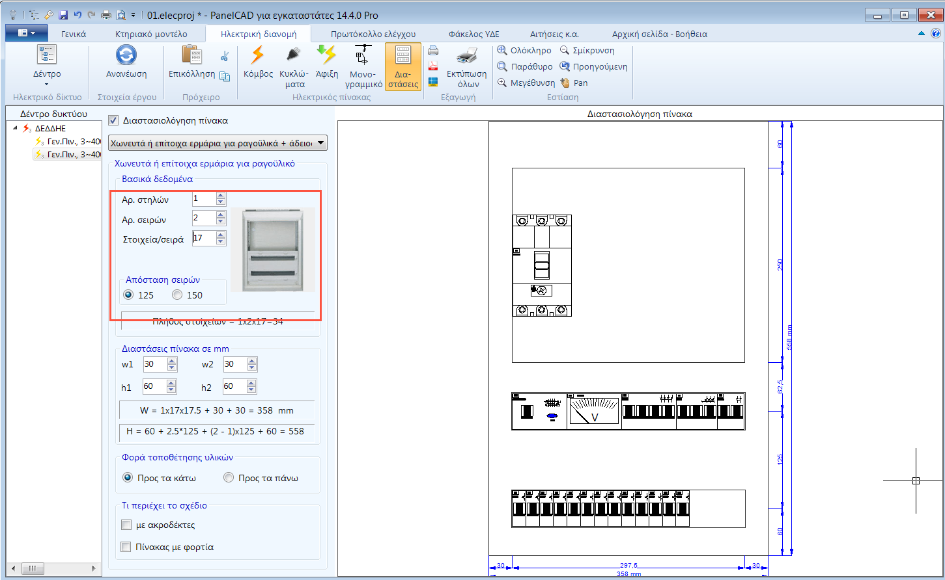Switch to Κτηριακό μοντέλο tab
The width and height of the screenshot is (945, 580).
tap(151, 34)
